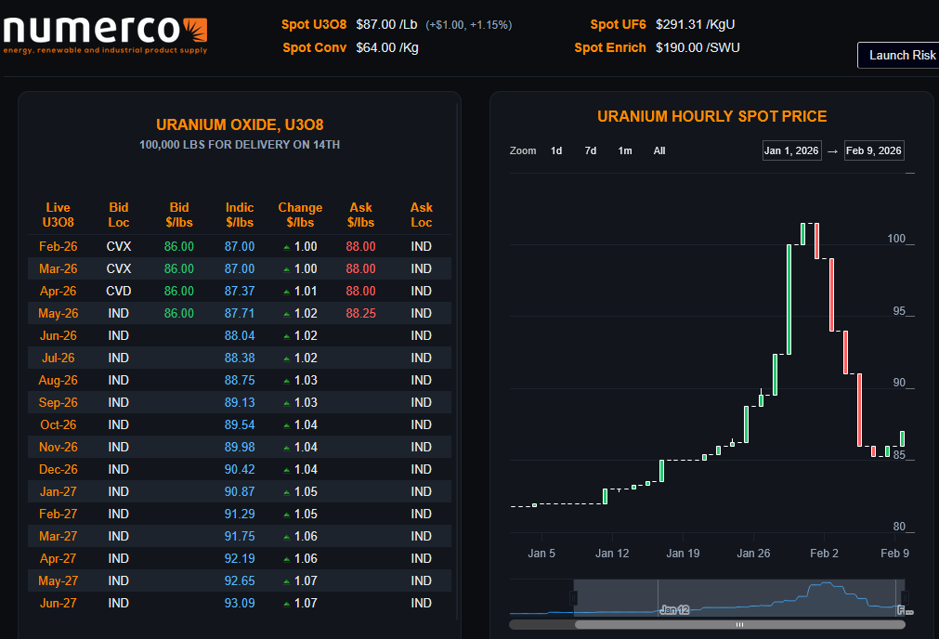Click the CVD bid location in Apr-26 row
Image resolution: width=939 pixels, height=639 pixels.
pos(119,291)
